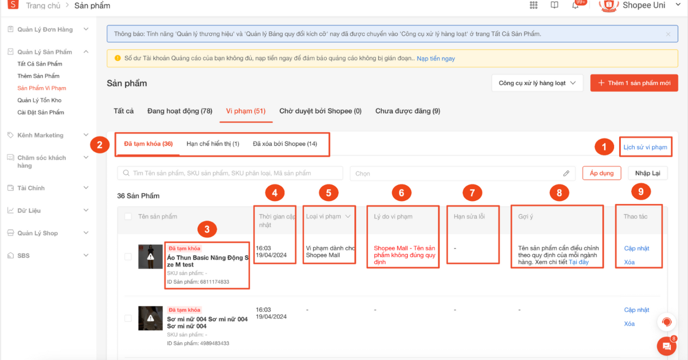Switch to the Đang hoạt động tab
This screenshot has height=360, width=688.
(x=179, y=111)
